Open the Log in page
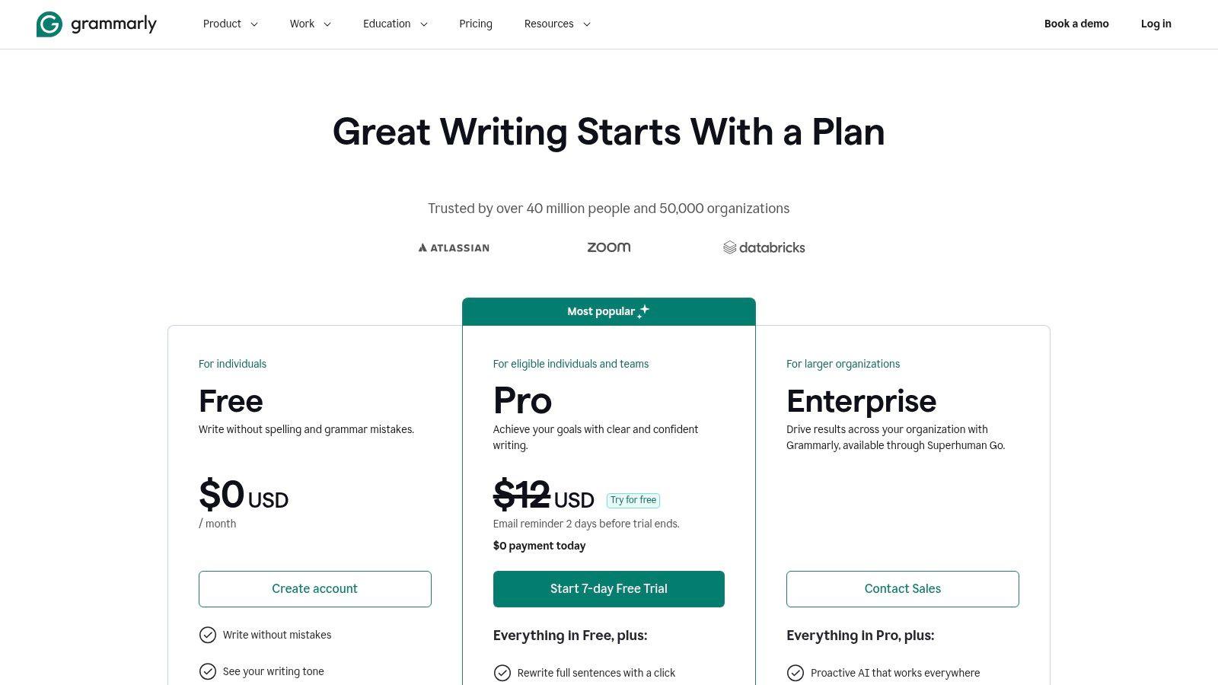Screen dimensions: 1218x685 pyautogui.click(x=1156, y=24)
